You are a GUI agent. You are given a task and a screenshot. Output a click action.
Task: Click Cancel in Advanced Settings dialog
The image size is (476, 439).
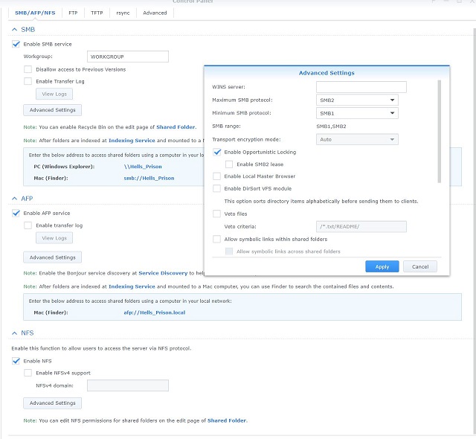point(420,266)
